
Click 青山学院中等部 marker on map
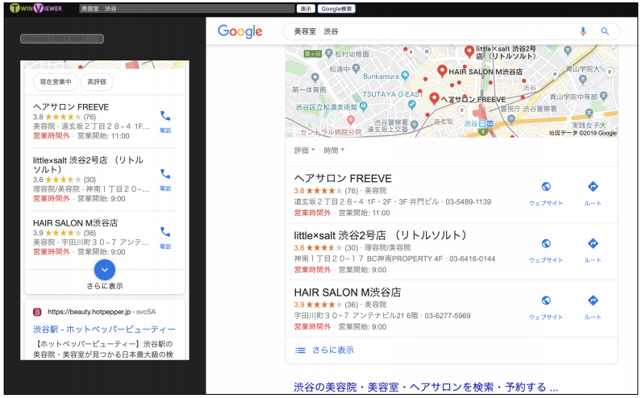click(x=603, y=97)
